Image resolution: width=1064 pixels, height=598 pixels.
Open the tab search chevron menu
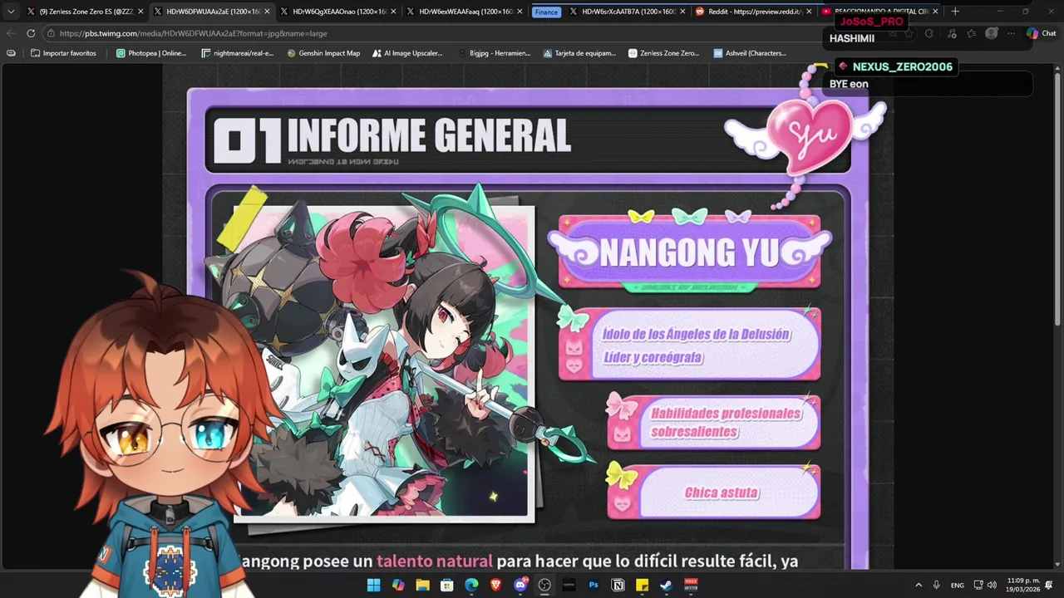11,12
